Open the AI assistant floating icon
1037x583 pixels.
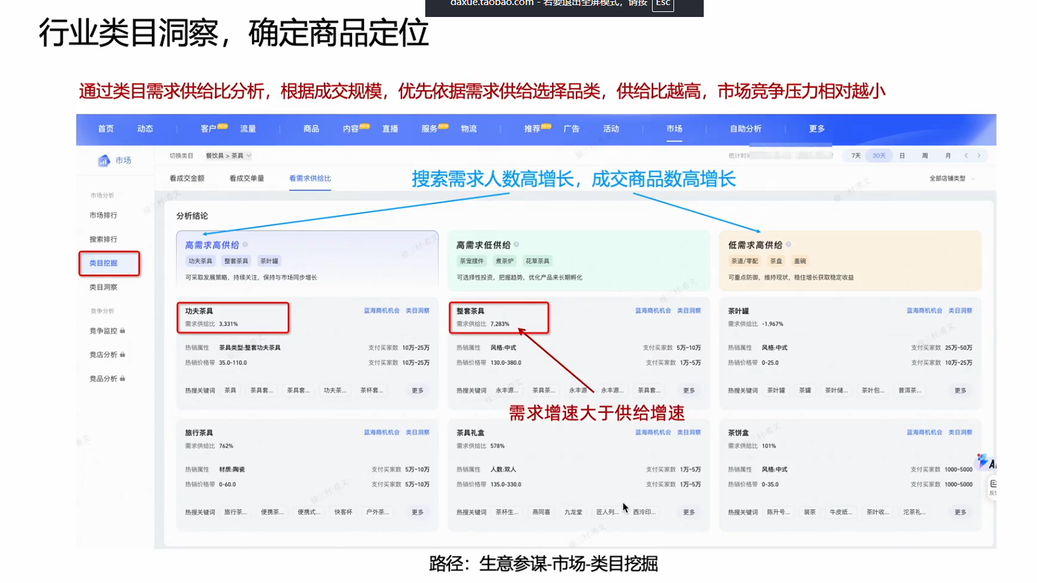coord(985,463)
